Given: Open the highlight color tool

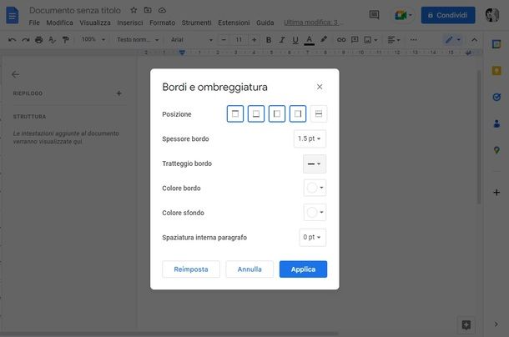Looking at the screenshot, I should click(x=323, y=39).
